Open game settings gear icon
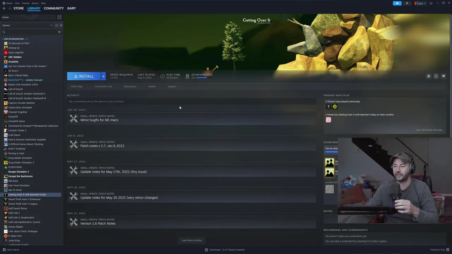Screen dimensions: 452x254 429,76
